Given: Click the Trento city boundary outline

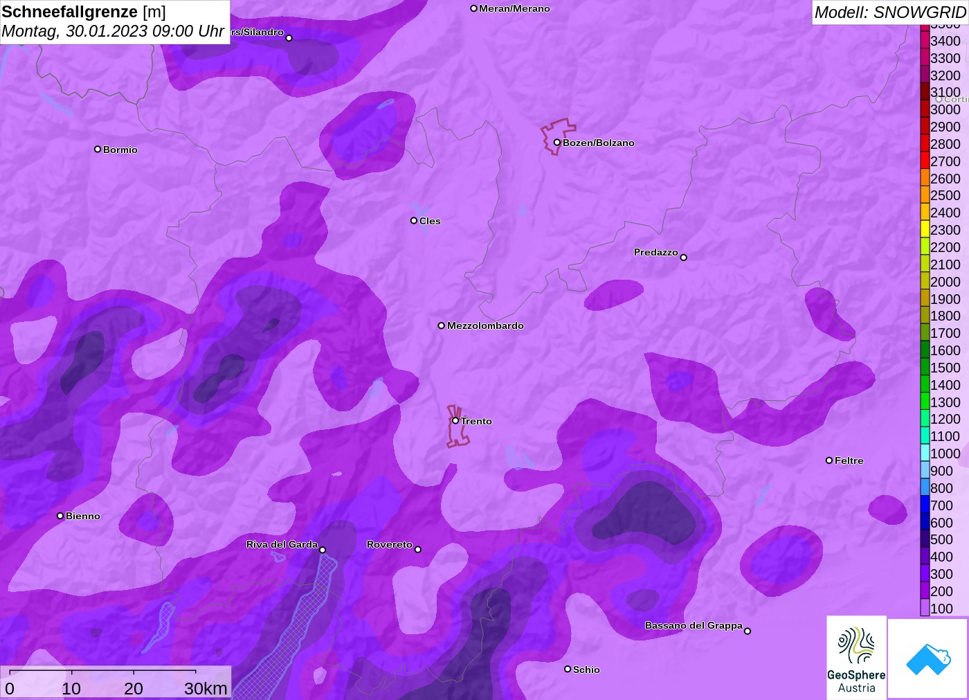Looking at the screenshot, I should (x=458, y=426).
